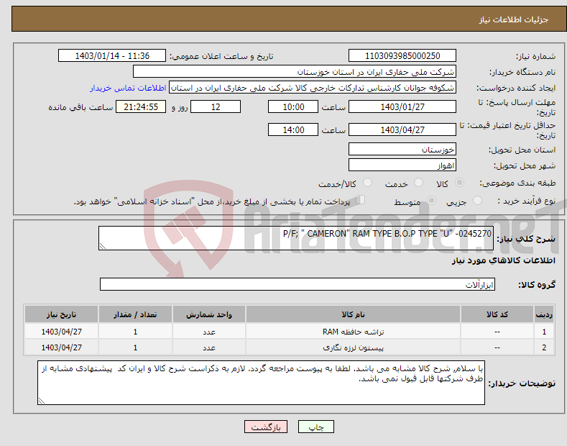
Task: Click the شهر محل تحویل label
Action: pyautogui.click(x=525, y=165)
